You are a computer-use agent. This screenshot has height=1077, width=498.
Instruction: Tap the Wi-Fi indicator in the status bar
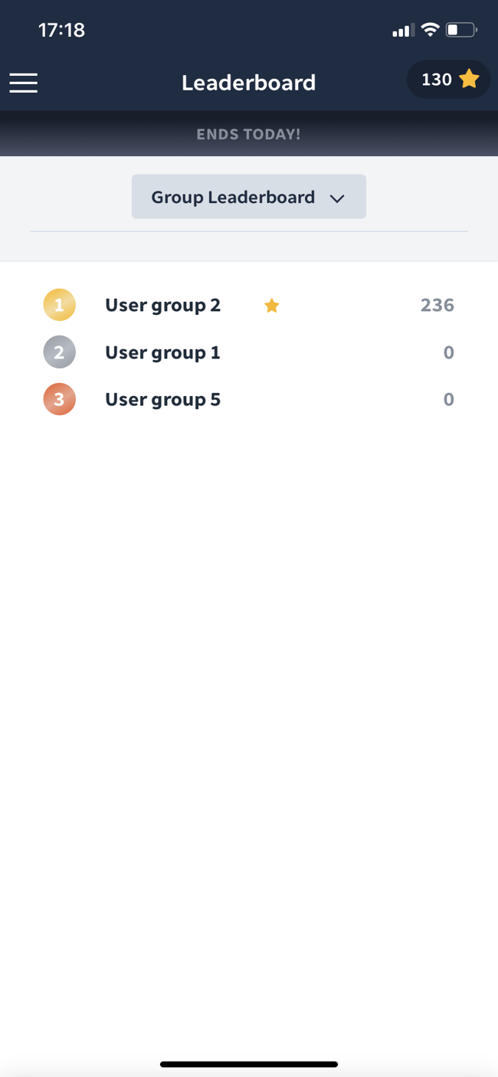430,30
